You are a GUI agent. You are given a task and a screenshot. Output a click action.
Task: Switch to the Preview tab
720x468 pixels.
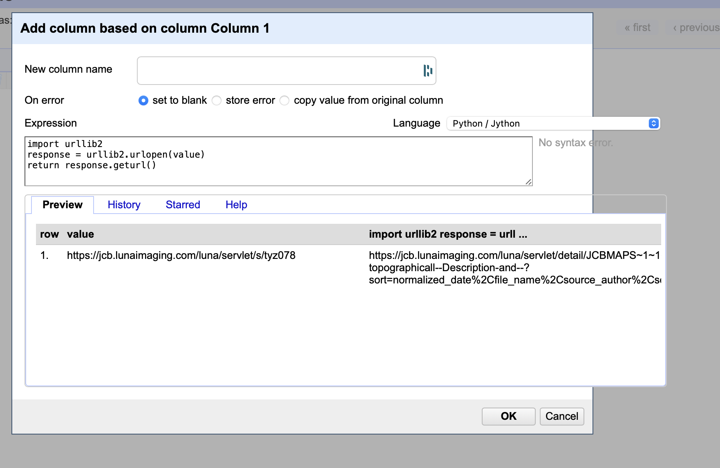pyautogui.click(x=63, y=205)
